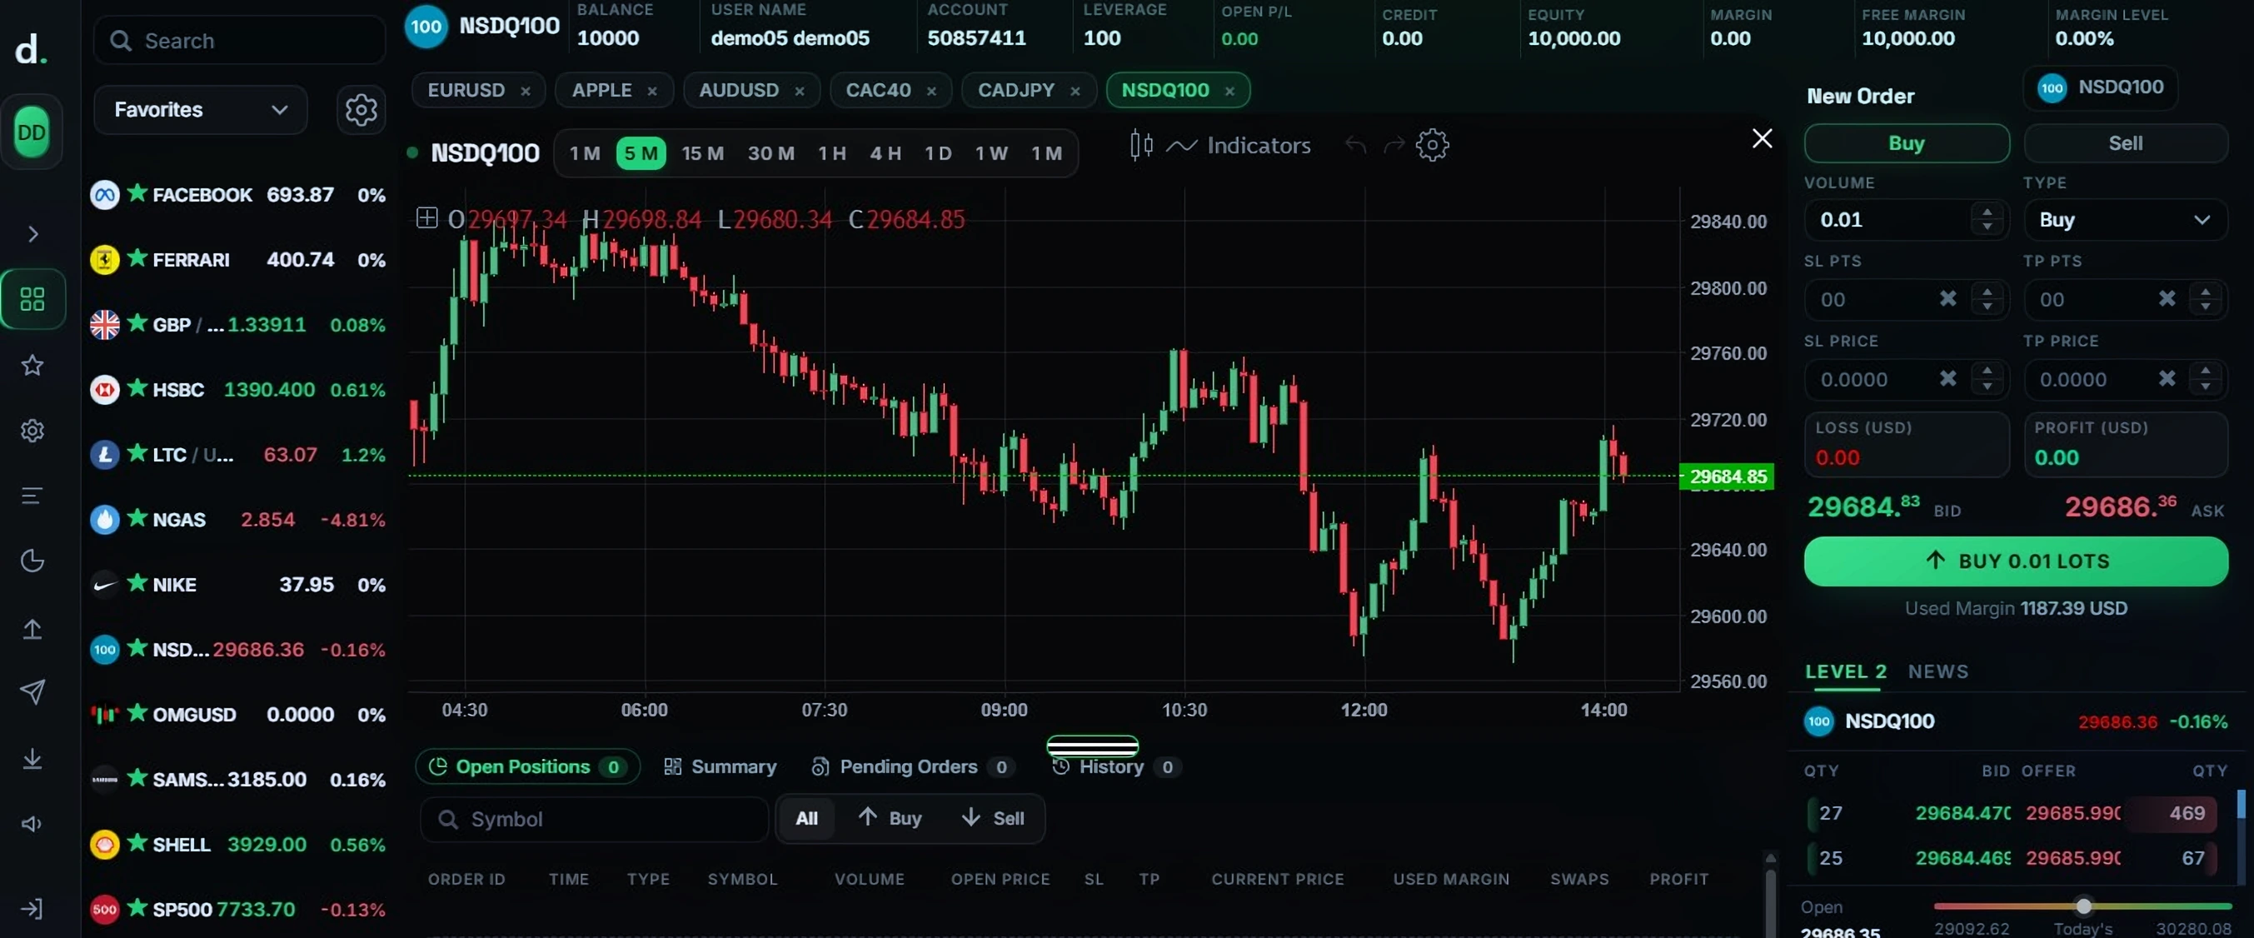Click the OHLC legend plus box icon
Screen dimensions: 2254x938
tap(426, 218)
